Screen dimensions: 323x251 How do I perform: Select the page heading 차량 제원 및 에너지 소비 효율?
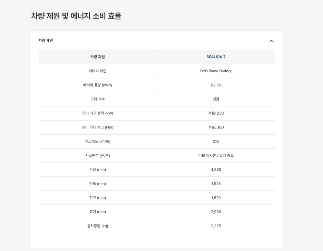click(x=76, y=16)
